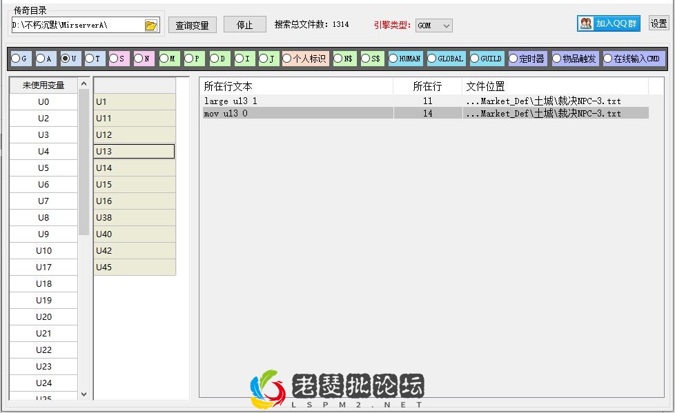Image resolution: width=675 pixels, height=413 pixels.
Task: Click the 文件位置 column header
Action: coord(556,86)
